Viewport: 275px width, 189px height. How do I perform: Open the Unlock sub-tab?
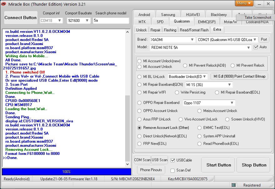pyautogui.click(x=141, y=30)
